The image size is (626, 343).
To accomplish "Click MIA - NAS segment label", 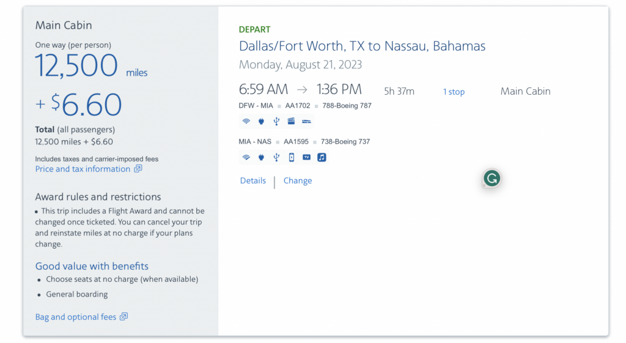I will click(x=255, y=142).
